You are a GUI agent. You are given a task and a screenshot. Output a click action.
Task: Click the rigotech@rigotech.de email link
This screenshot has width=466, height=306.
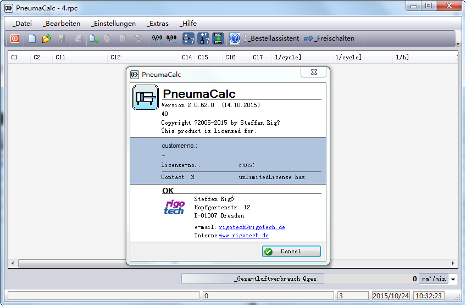[252, 227]
